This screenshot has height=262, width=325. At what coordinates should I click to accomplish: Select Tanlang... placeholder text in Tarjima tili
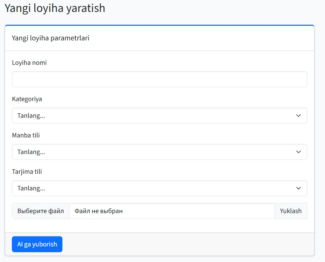point(31,188)
